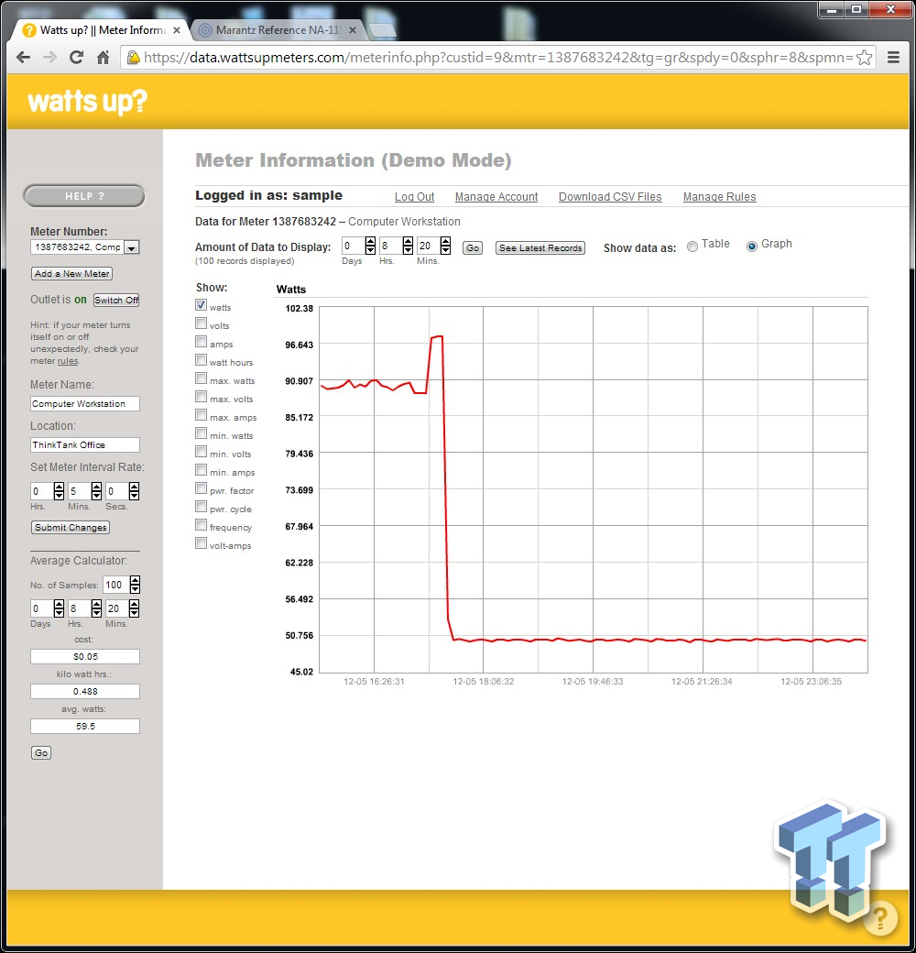
Task: Bookmark the page with the star icon
Action: pyautogui.click(x=862, y=57)
